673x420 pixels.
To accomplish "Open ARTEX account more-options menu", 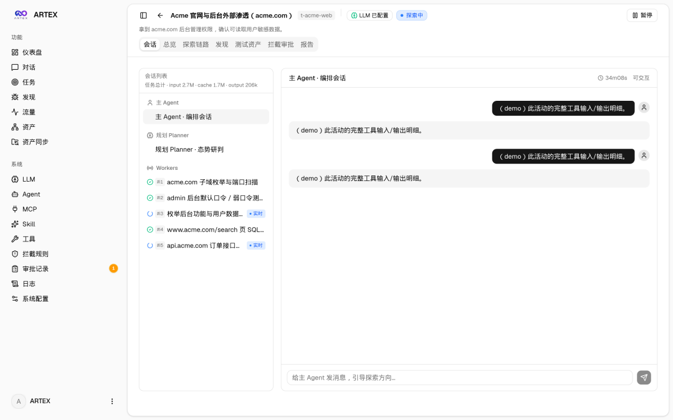I will click(112, 401).
